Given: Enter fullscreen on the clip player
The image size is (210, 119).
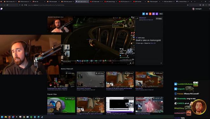Looking at the screenshot, I should (x=133, y=63).
